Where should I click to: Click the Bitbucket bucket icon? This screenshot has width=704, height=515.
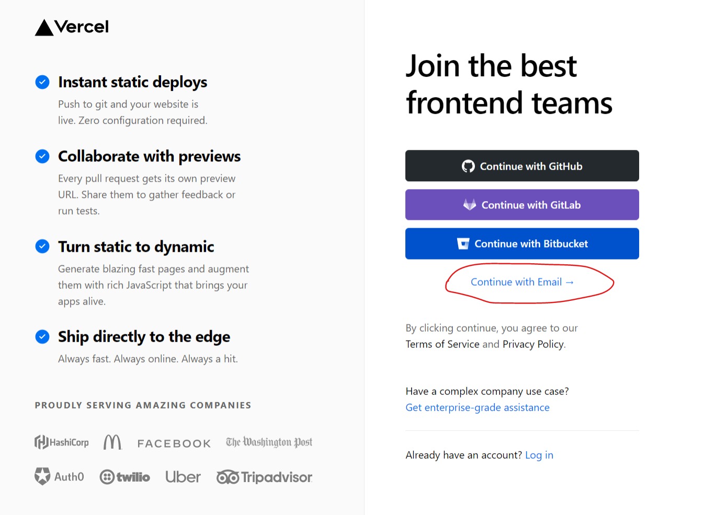click(x=463, y=244)
